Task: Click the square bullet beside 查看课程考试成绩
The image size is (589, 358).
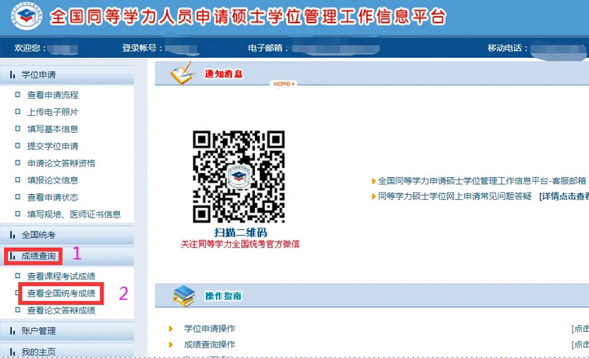Action: pyautogui.click(x=18, y=276)
